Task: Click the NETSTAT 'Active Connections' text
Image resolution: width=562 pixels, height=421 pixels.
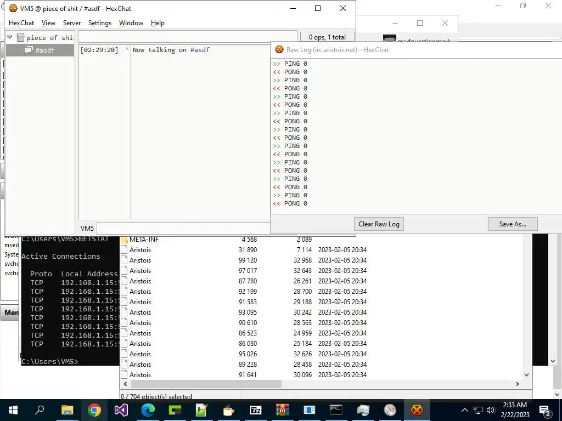Action: pos(60,257)
